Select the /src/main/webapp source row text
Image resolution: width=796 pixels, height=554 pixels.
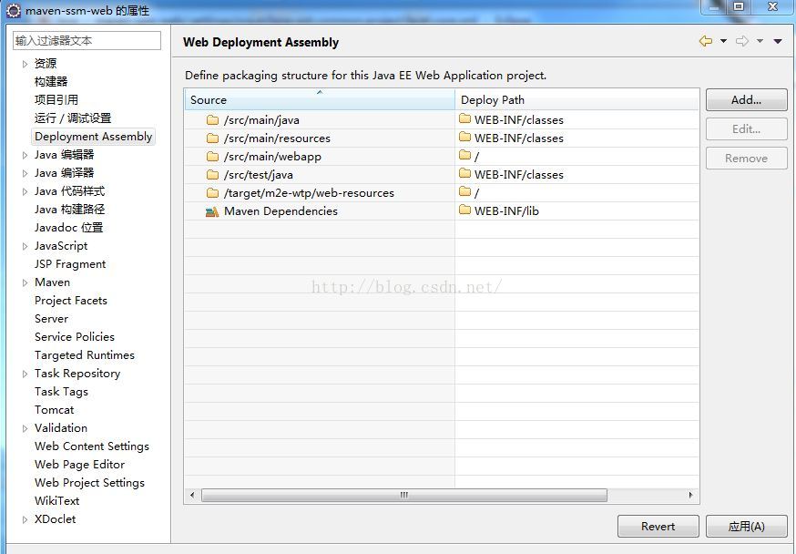272,157
